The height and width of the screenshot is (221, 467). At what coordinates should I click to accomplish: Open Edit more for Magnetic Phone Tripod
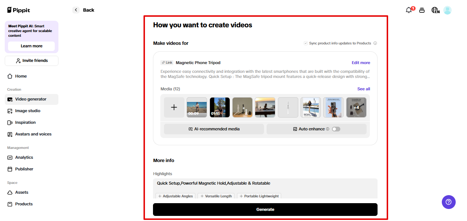[x=361, y=63]
